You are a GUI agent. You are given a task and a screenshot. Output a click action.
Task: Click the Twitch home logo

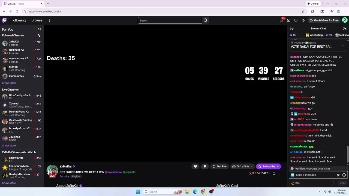(x=4, y=20)
